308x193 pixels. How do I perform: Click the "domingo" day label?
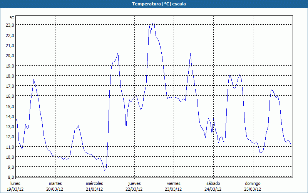[253, 183]
